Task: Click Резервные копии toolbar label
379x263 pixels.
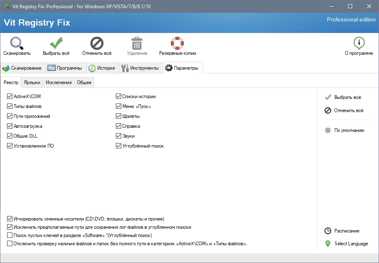Action: coord(177,53)
